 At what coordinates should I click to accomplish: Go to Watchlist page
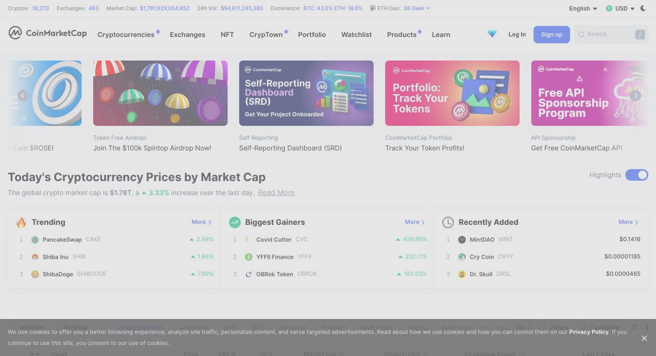[x=356, y=35]
